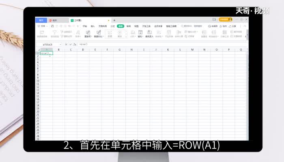The image size is (284, 162).
Task: Open the vertical more-options dots menu
Action: click(241, 26)
